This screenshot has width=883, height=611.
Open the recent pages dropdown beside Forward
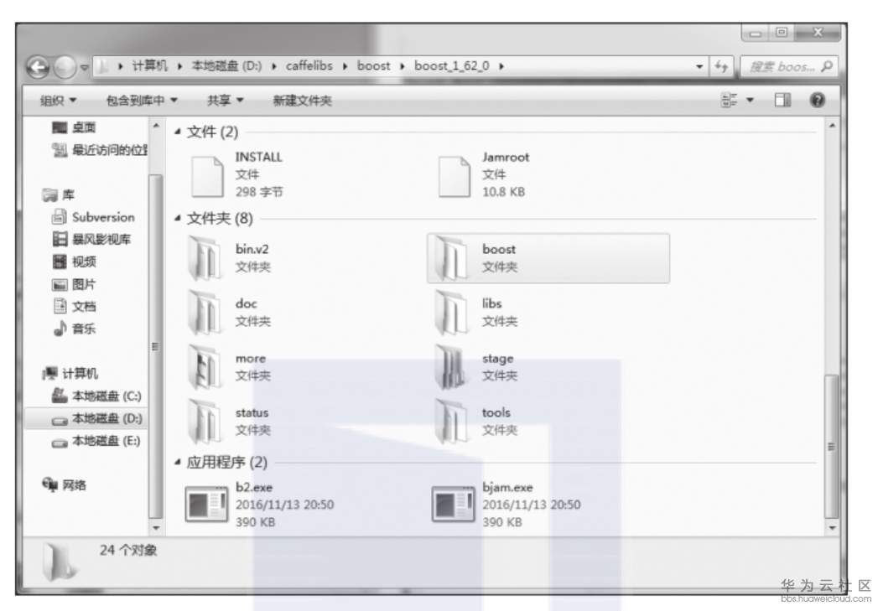click(x=84, y=68)
